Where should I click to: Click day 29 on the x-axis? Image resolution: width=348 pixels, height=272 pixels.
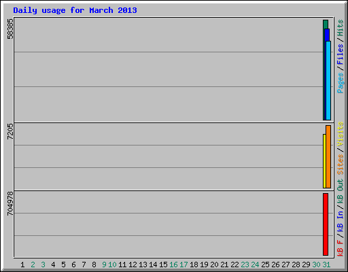[x=306, y=265]
